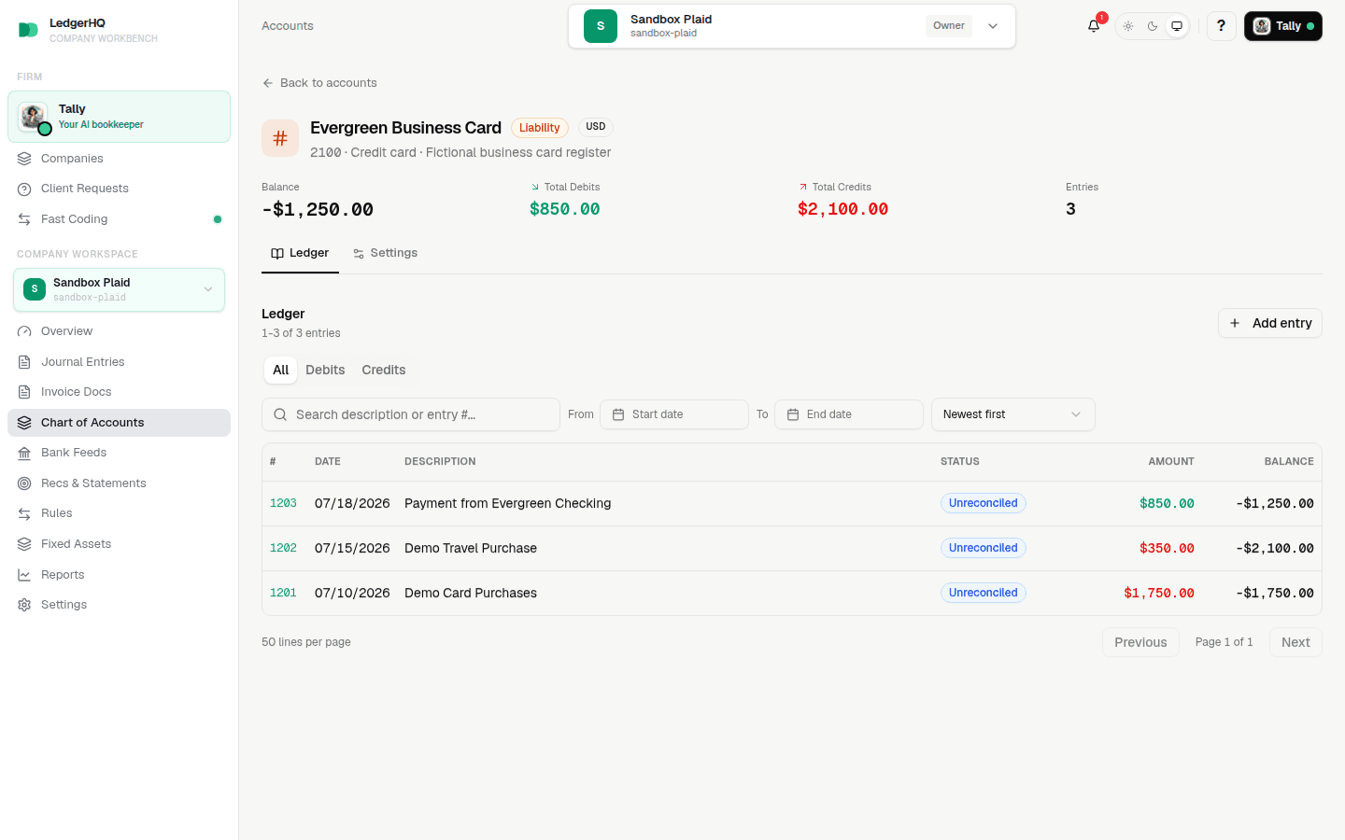Expand the Sandbox Plaid company switcher header
The width and height of the screenshot is (1345, 840).
791,26
